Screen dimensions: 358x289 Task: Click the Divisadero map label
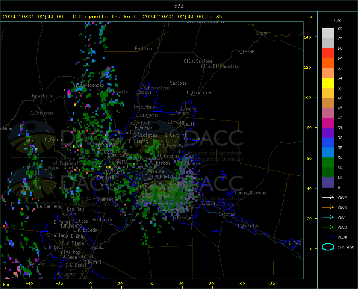coord(194,139)
